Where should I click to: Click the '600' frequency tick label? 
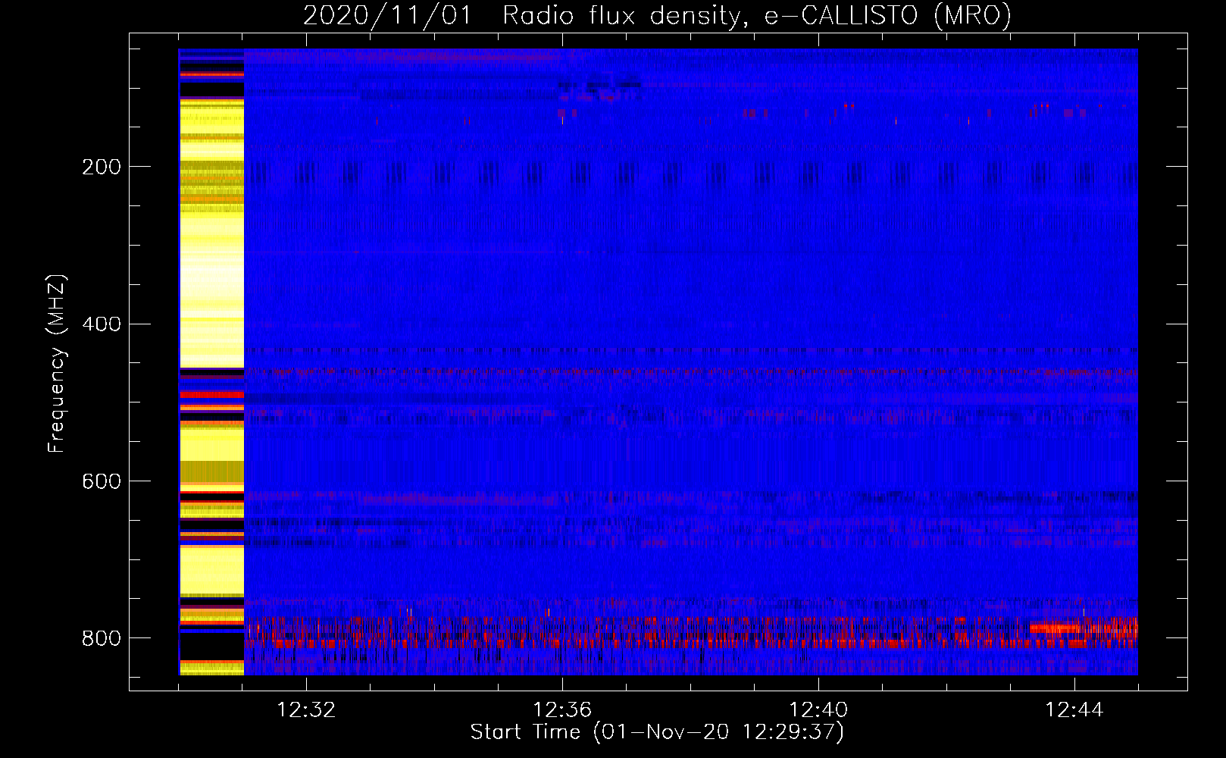click(x=101, y=481)
